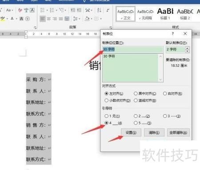Image resolution: width=200 pixels, height=170 pixels.
Task: Apply the 标题 1 style
Action: point(165,14)
